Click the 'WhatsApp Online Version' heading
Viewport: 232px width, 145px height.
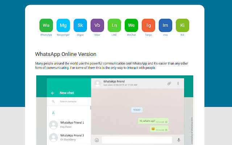click(x=66, y=54)
